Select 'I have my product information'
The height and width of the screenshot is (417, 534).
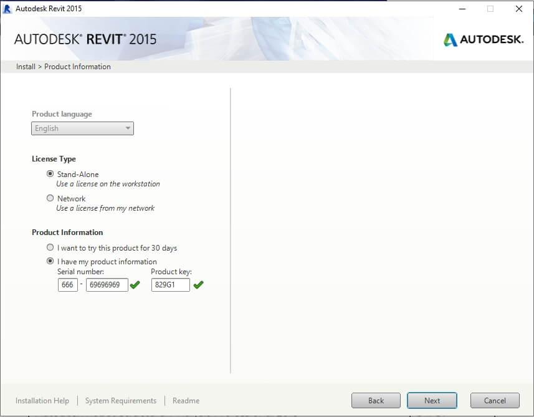[x=50, y=262]
